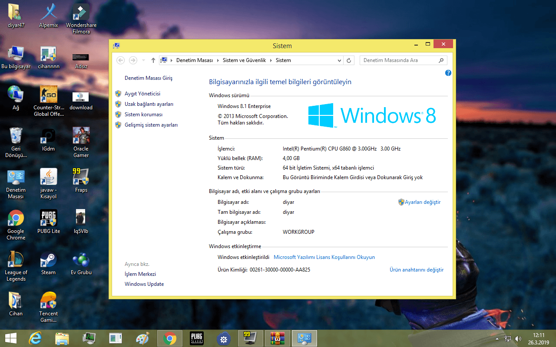Select the Steam desktop shortcut
Image resolution: width=556 pixels, height=347 pixels.
click(48, 263)
